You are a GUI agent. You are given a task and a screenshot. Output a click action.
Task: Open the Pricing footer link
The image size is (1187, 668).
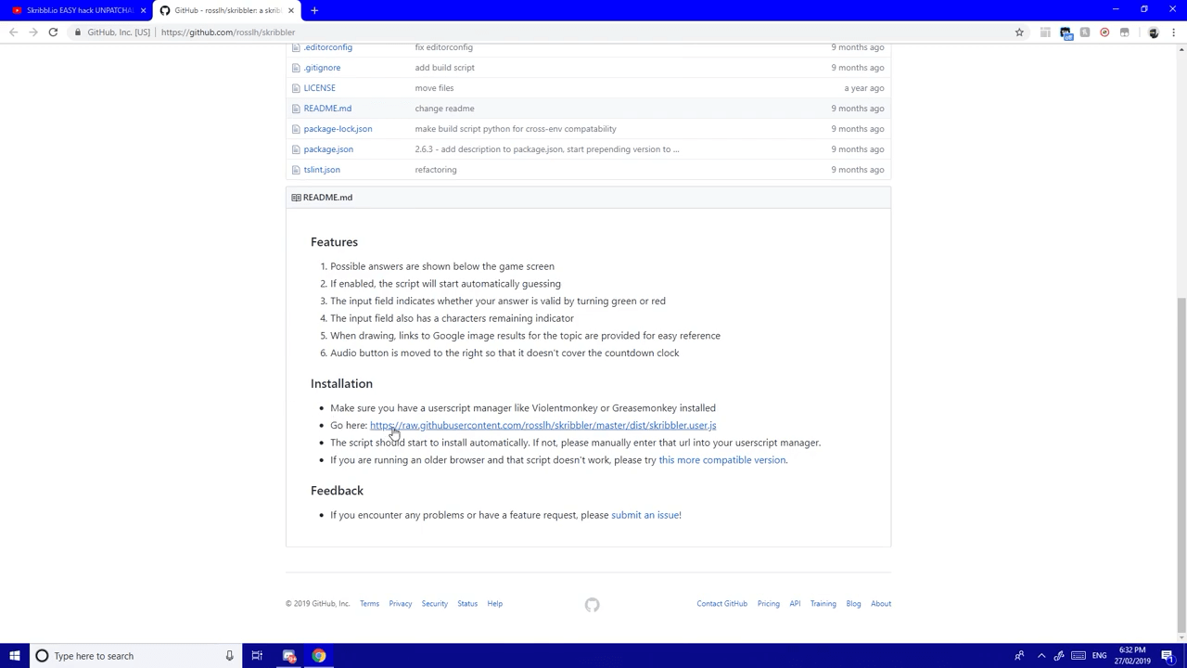click(x=768, y=604)
